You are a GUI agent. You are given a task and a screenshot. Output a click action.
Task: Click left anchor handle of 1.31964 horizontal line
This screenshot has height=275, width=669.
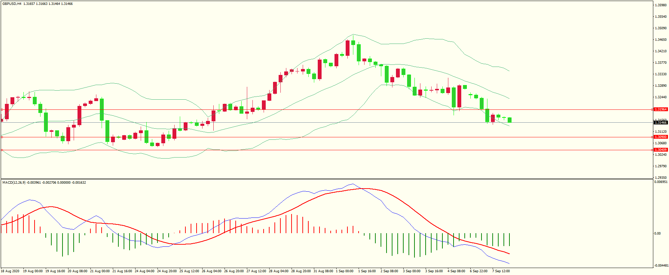(x=2, y=109)
